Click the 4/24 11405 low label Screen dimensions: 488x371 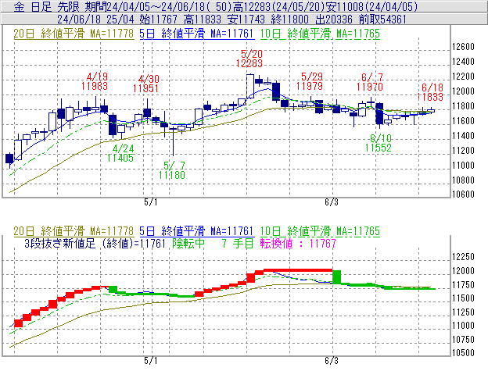click(120, 154)
